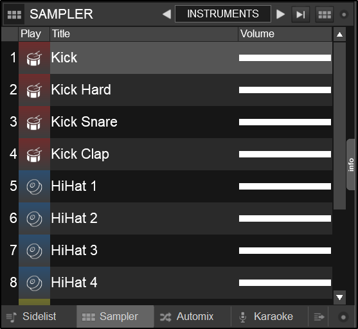Open the Sidelist tab
The height and width of the screenshot is (329, 358).
(31, 317)
